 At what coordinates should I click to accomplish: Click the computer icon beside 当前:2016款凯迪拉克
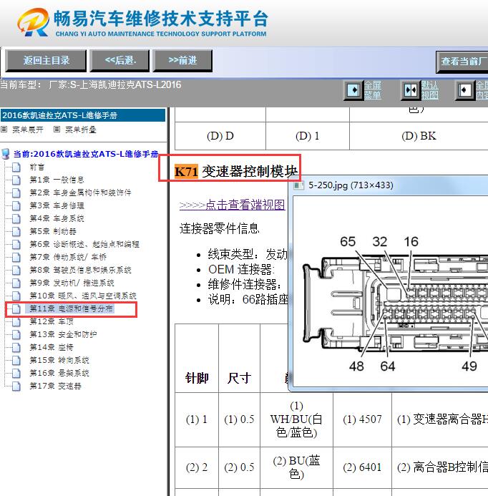click(x=6, y=154)
